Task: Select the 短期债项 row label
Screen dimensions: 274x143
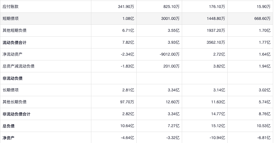Action: [11, 18]
